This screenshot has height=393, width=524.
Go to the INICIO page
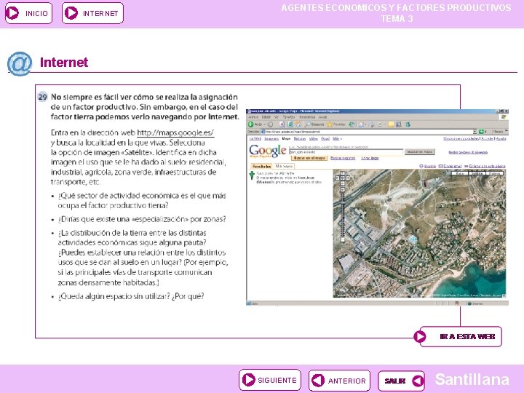tap(28, 13)
